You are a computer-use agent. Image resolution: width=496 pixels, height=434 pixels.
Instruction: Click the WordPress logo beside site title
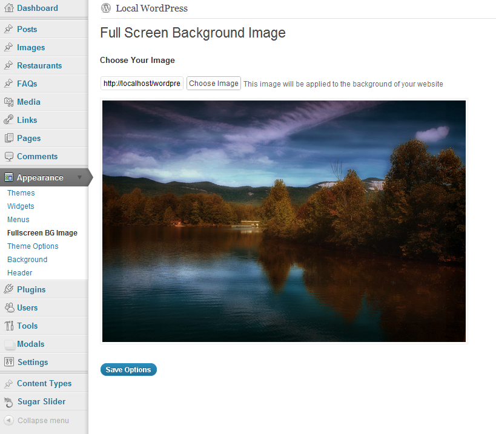coord(106,8)
